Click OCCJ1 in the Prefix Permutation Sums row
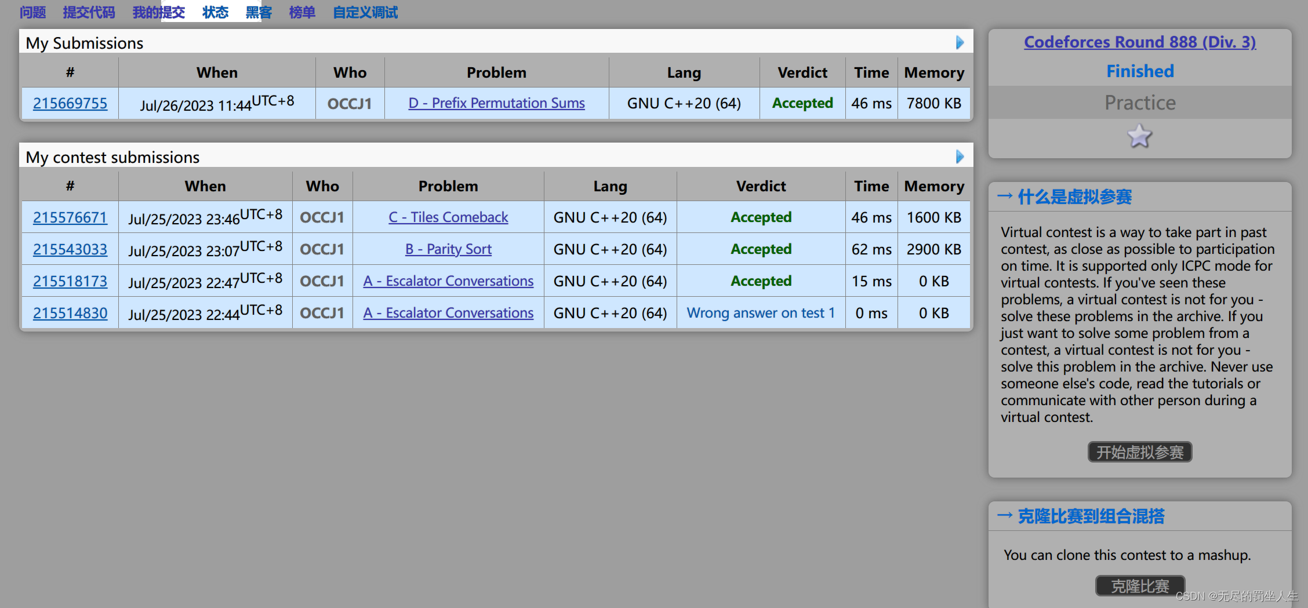The height and width of the screenshot is (608, 1308). click(x=350, y=104)
